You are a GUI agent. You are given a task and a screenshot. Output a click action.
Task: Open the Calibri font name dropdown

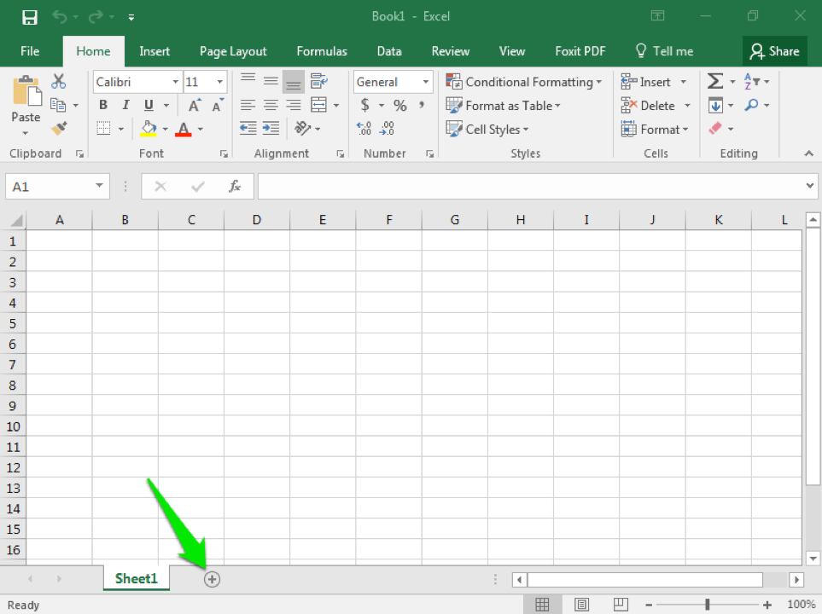tap(176, 82)
